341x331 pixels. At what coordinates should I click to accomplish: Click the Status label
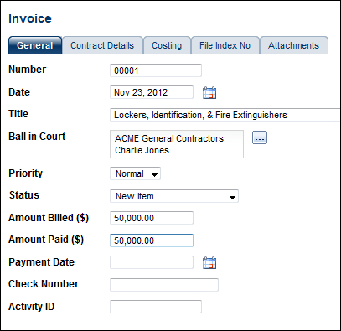tap(24, 195)
